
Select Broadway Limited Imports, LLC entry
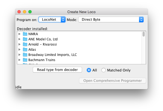[x=53, y=55]
